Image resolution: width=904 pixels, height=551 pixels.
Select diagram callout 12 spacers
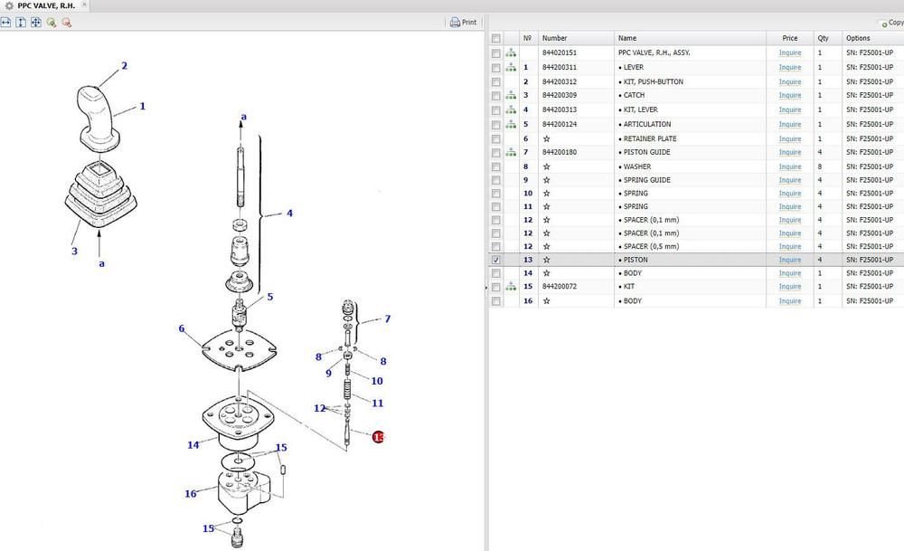(x=319, y=408)
